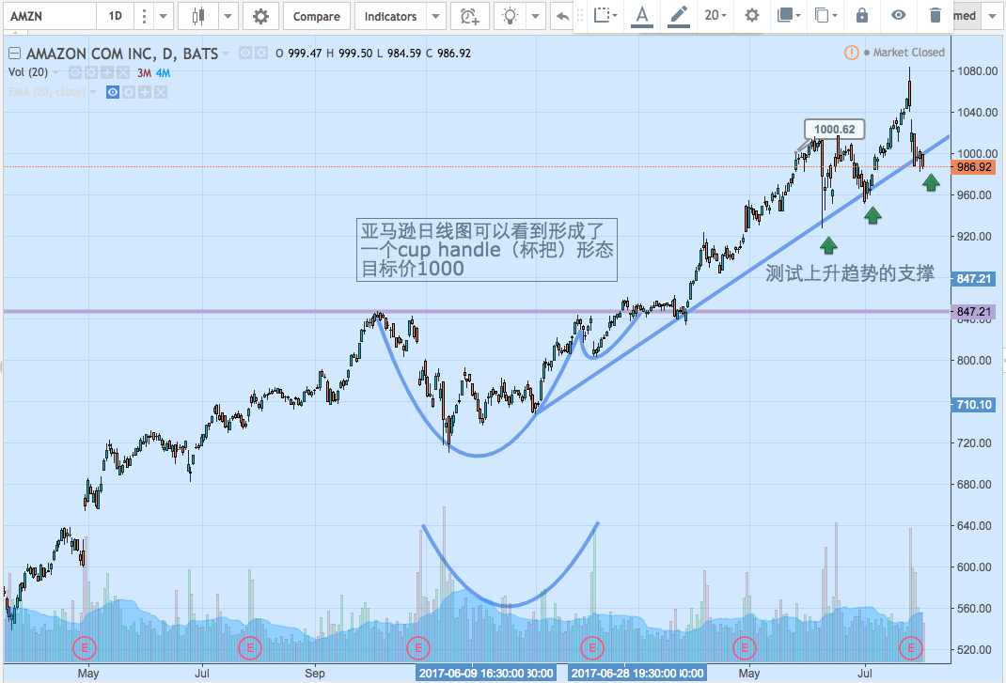Remove Vol (20) indicator with X icon
The image size is (1006, 683).
pos(123,72)
